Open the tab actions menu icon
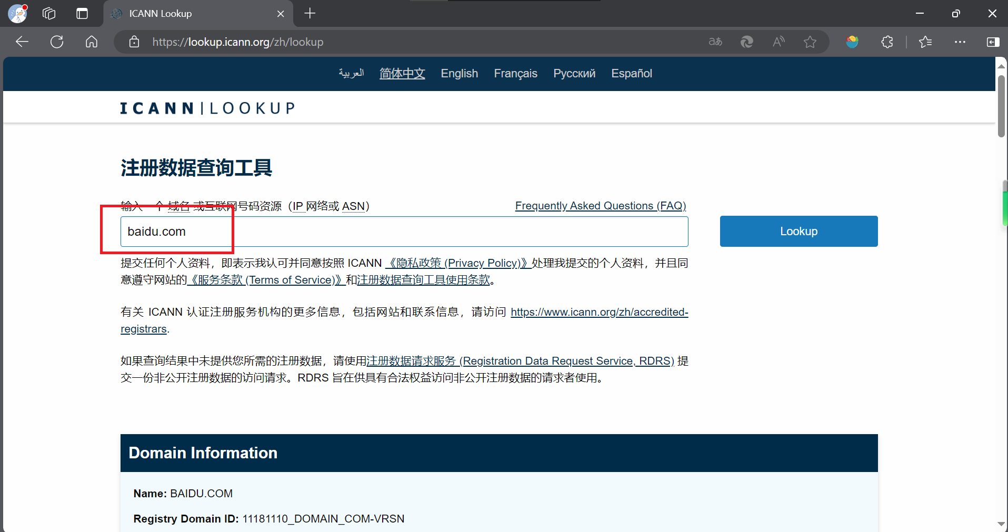 82,13
